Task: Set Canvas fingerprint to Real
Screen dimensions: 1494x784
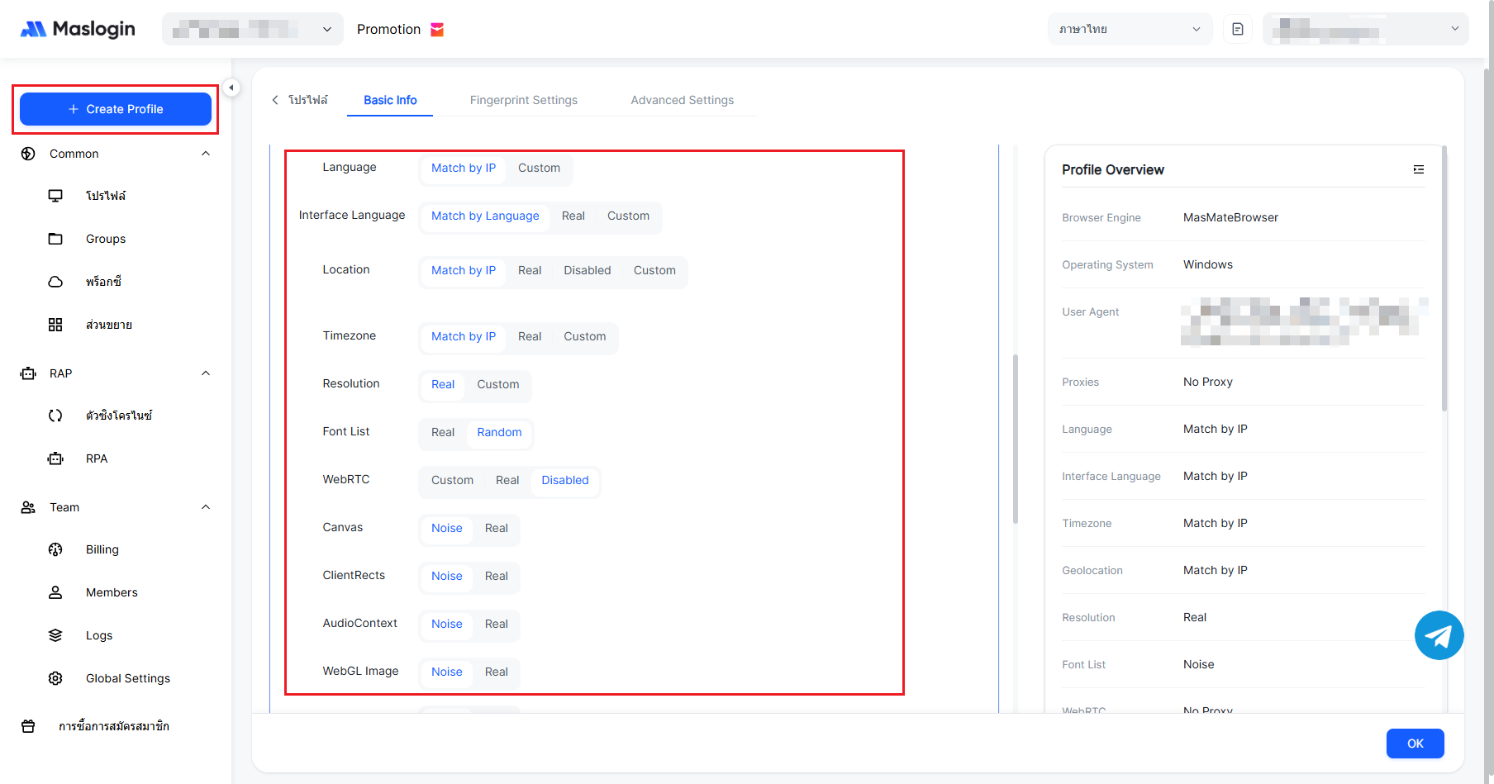Action: (x=496, y=528)
